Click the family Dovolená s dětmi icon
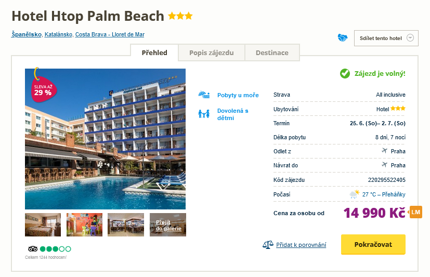This screenshot has height=277, width=430. point(204,114)
